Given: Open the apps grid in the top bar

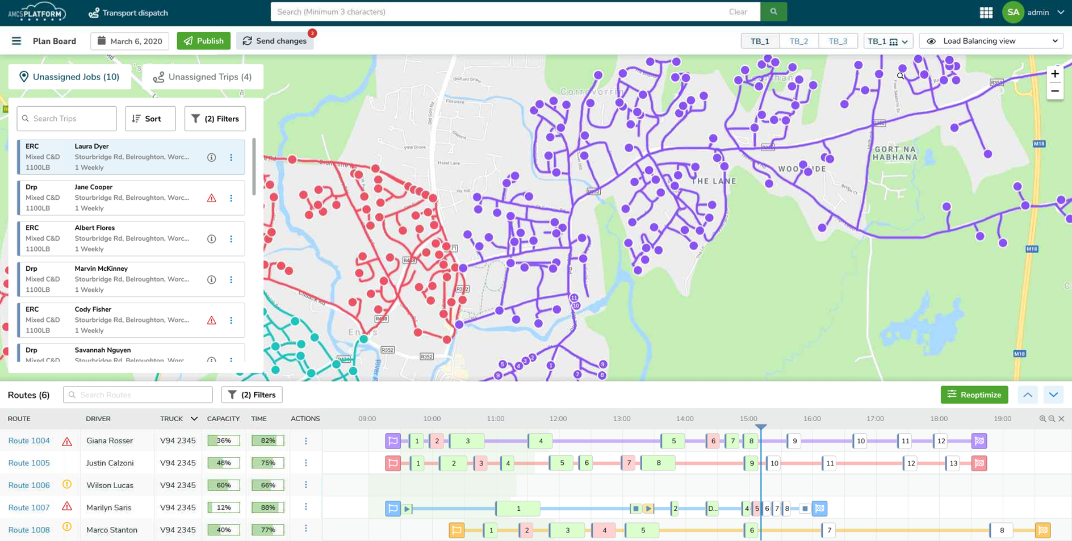Looking at the screenshot, I should [986, 12].
